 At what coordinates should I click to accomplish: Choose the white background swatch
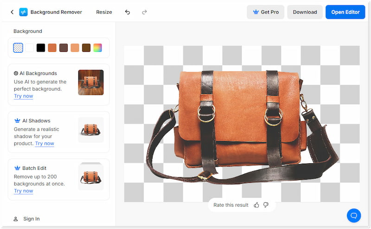(29, 48)
